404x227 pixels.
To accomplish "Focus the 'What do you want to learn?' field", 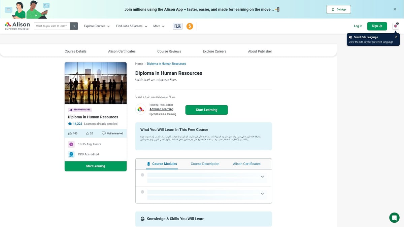I will (x=52, y=26).
